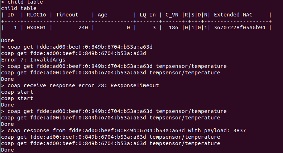Click the 'Extended MAC' column header
Screen dimensions: 283x153
coord(233,15)
